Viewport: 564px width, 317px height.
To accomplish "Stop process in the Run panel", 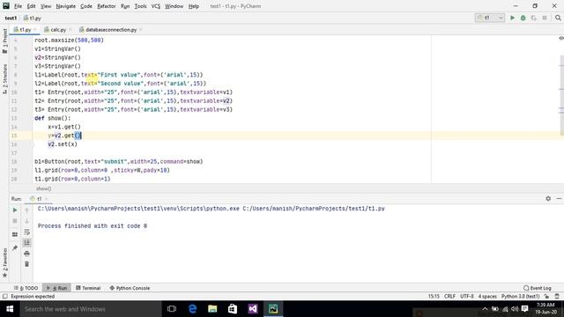I will (x=15, y=221).
